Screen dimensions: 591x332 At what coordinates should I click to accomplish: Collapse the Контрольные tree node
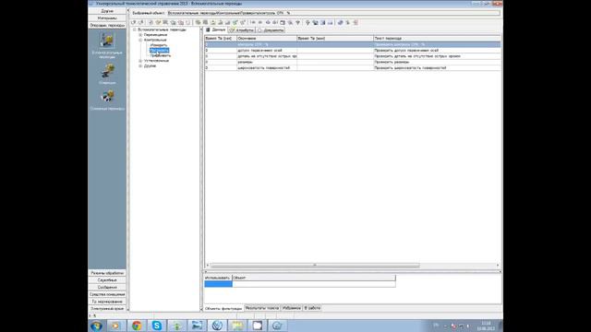click(x=140, y=40)
